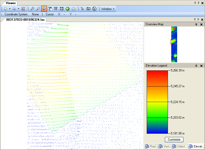Expand the new workspace dropdown arrow
This screenshot has height=150, width=205.
[10, 9]
